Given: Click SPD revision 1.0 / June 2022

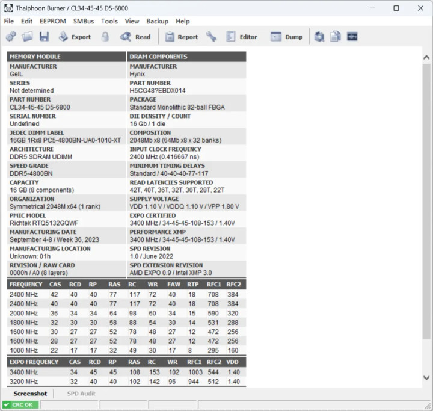Looking at the screenshot, I should pos(152,256).
